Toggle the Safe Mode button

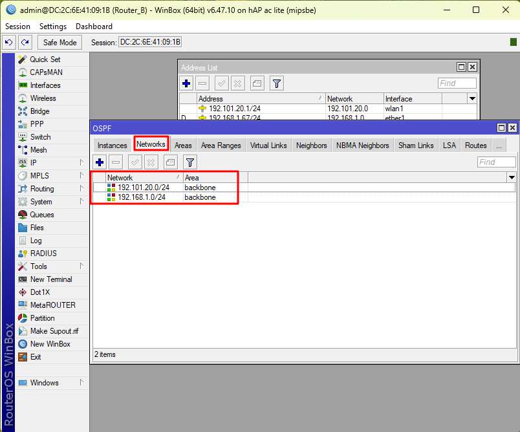(60, 42)
